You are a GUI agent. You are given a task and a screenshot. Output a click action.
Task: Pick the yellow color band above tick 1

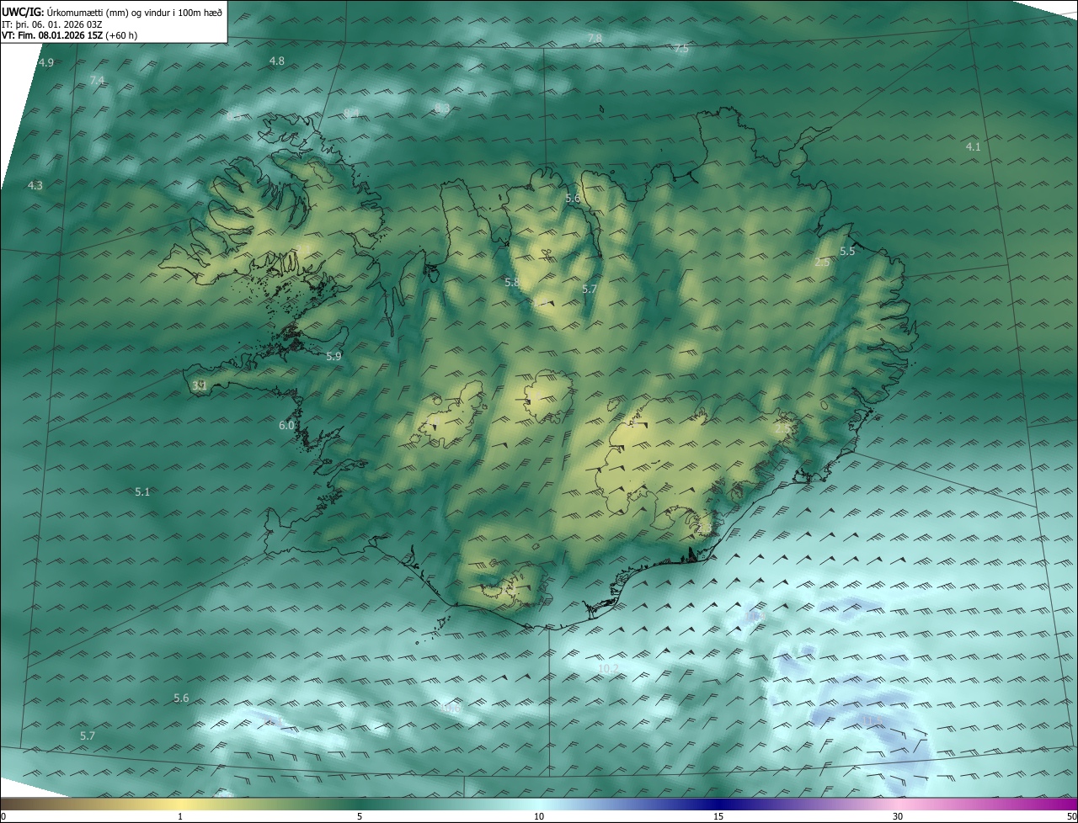(179, 804)
